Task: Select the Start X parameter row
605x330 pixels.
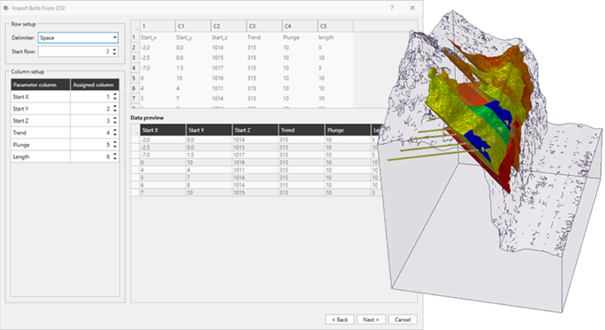Action: pos(41,97)
